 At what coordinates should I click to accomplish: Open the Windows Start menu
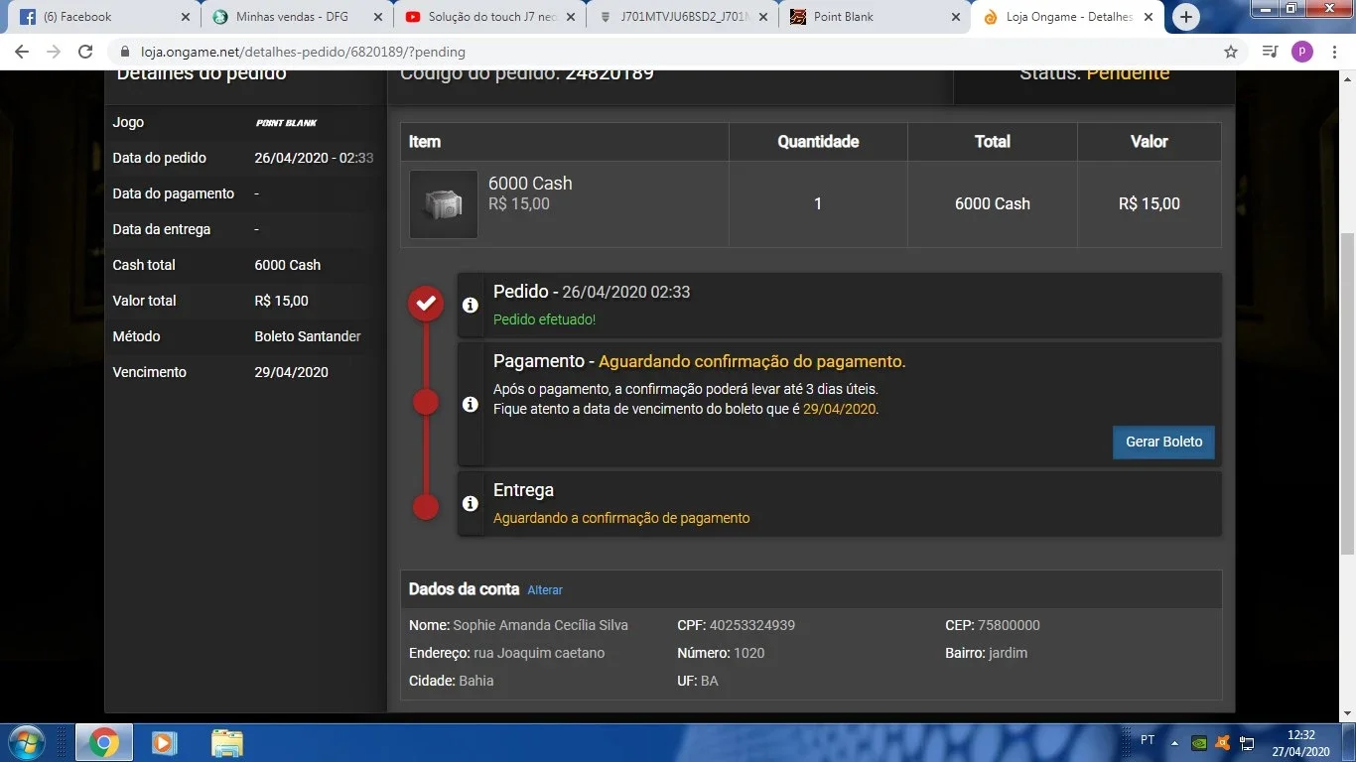pos(26,742)
